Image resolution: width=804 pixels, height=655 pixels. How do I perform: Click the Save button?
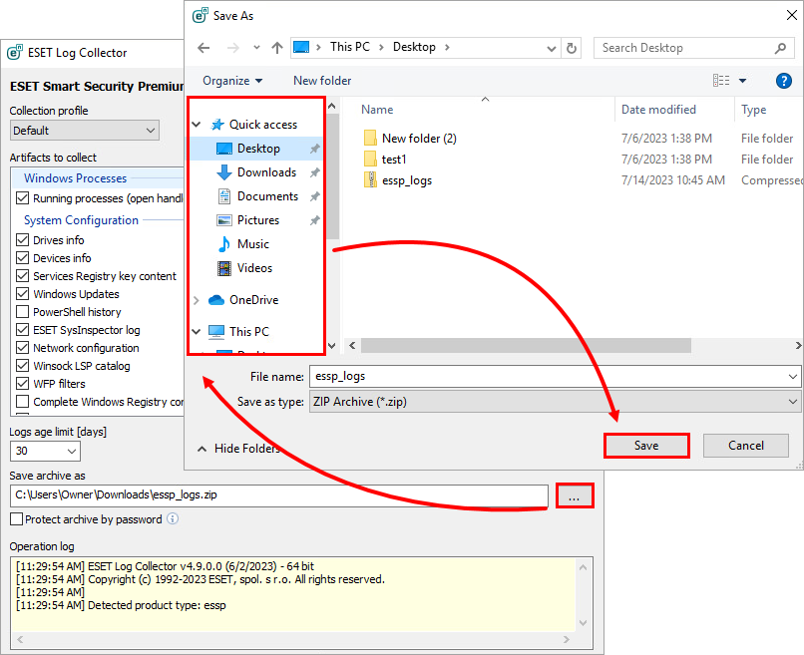(x=646, y=446)
